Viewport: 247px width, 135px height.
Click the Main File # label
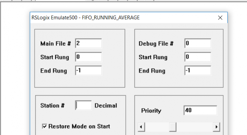pyautogui.click(x=55, y=44)
